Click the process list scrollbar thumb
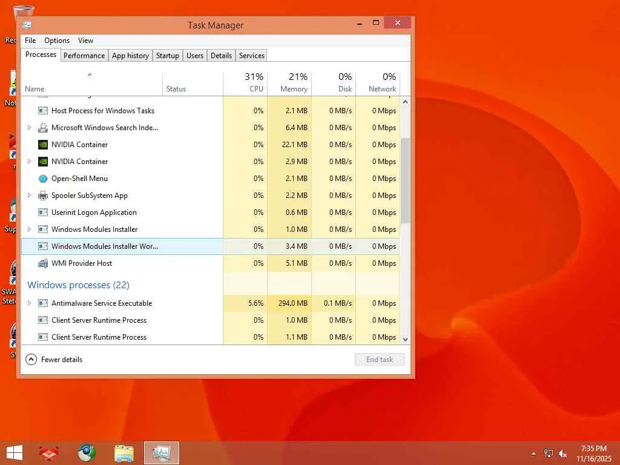The width and height of the screenshot is (620, 465). [405, 180]
